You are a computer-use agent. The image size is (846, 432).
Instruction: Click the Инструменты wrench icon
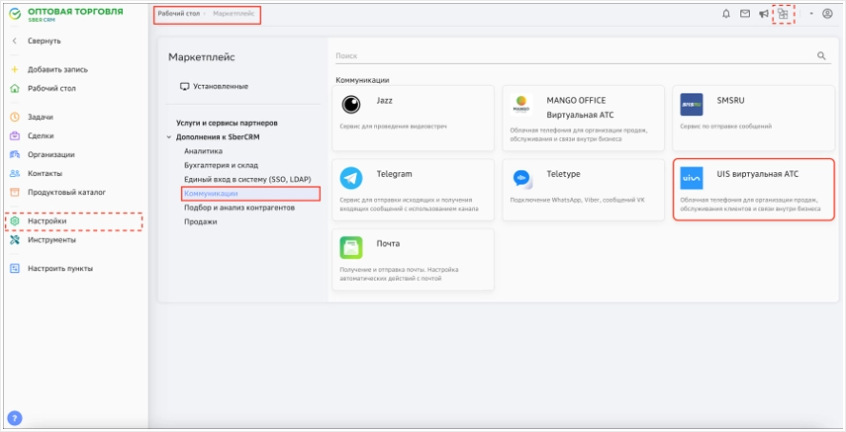click(15, 240)
